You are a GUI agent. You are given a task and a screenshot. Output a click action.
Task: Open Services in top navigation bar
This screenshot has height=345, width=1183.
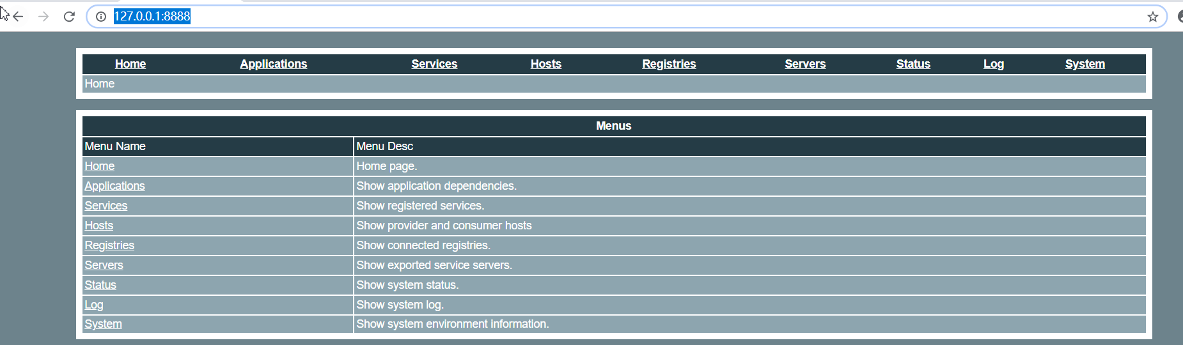[434, 64]
